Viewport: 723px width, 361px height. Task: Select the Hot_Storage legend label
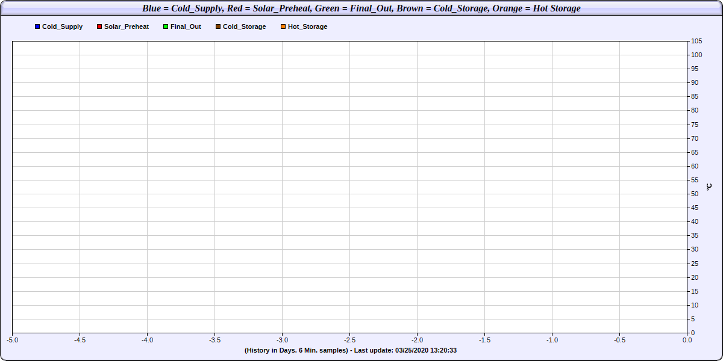pos(308,27)
